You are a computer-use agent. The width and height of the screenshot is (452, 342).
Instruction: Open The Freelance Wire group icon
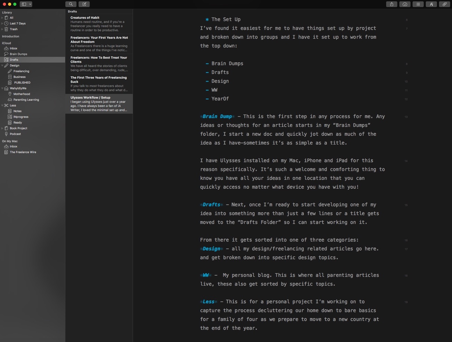click(x=6, y=152)
